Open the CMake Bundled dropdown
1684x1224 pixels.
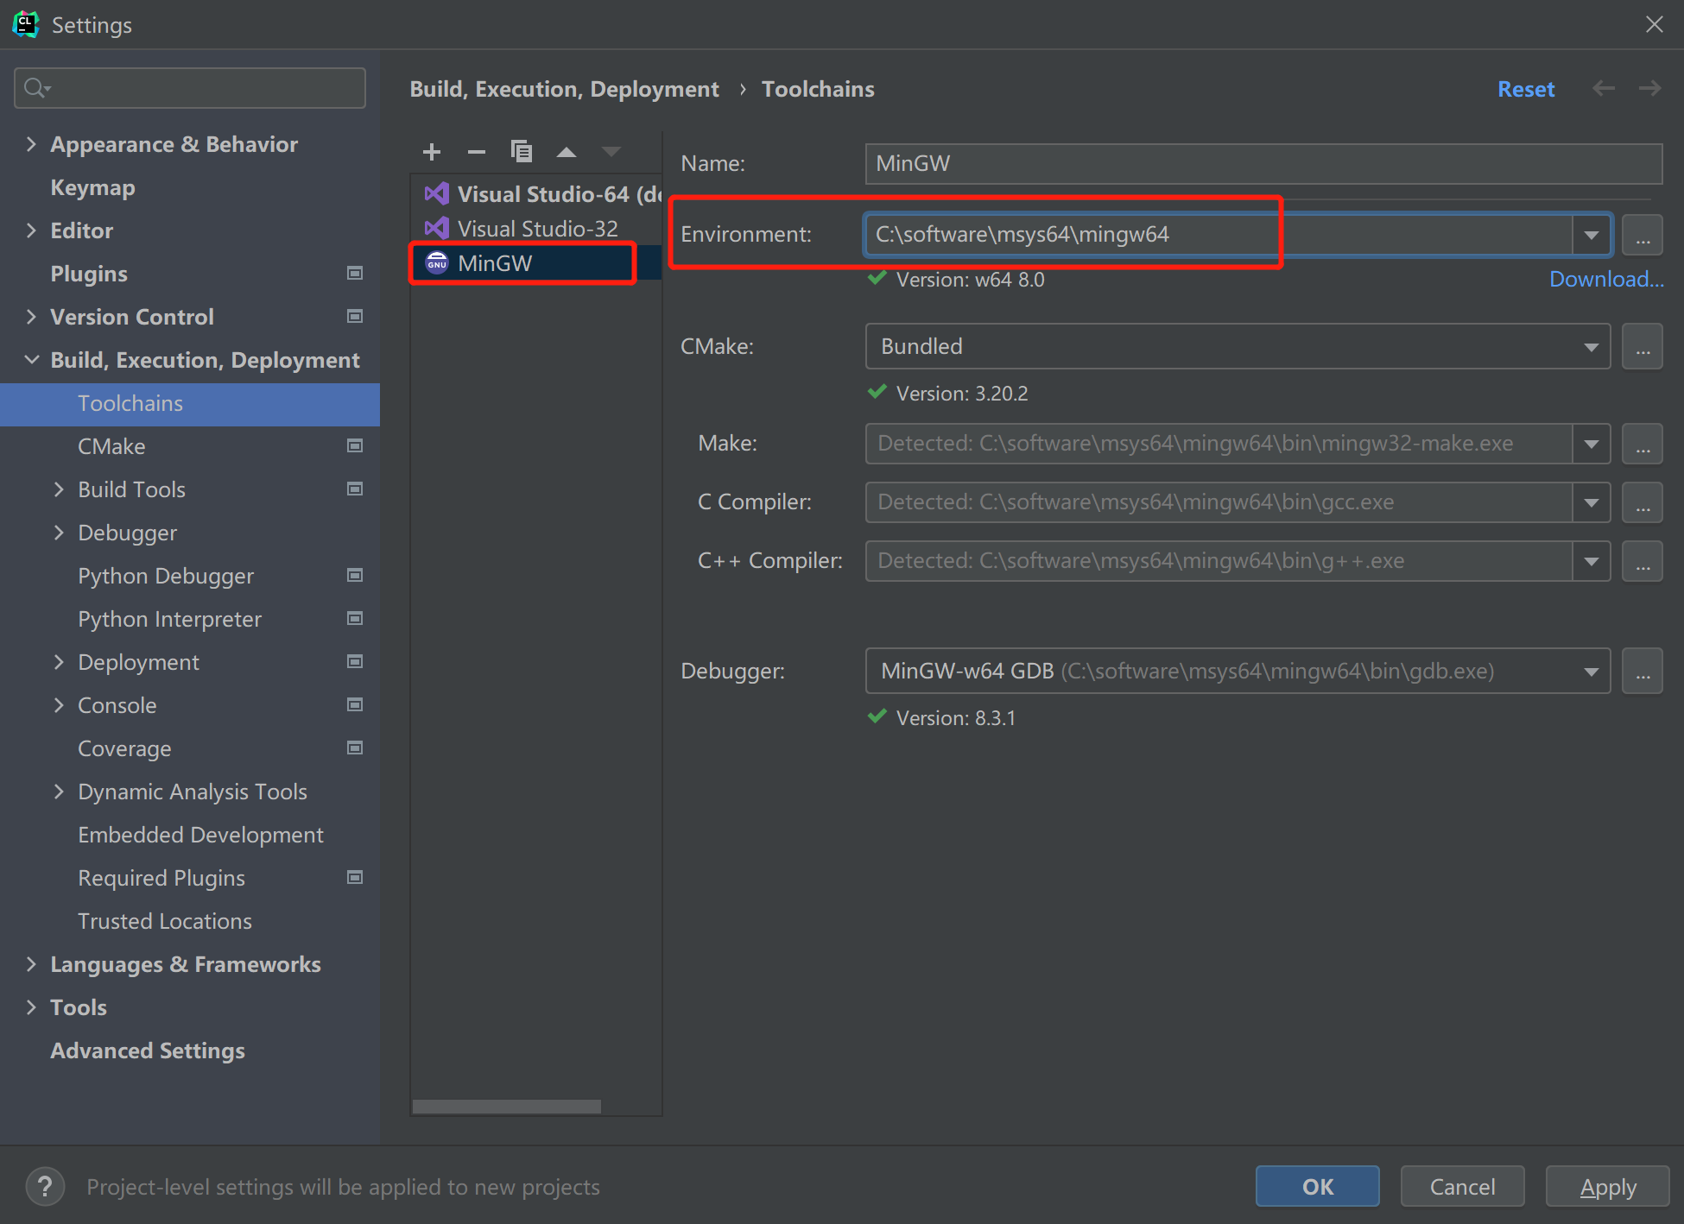coord(1591,347)
